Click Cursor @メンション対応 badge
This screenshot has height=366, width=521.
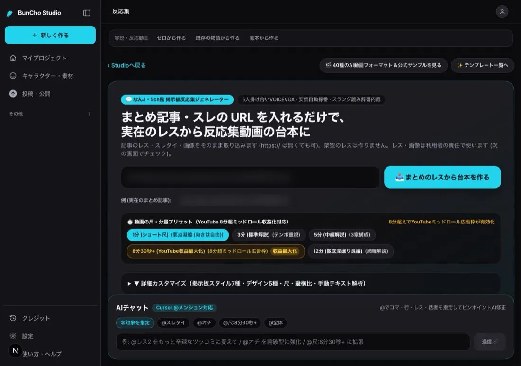184,308
